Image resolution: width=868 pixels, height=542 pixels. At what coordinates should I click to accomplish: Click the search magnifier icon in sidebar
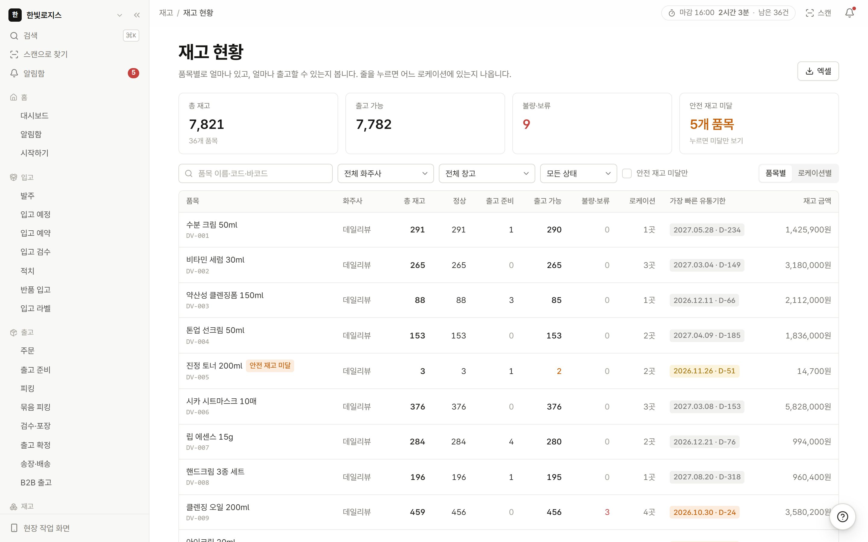click(14, 36)
